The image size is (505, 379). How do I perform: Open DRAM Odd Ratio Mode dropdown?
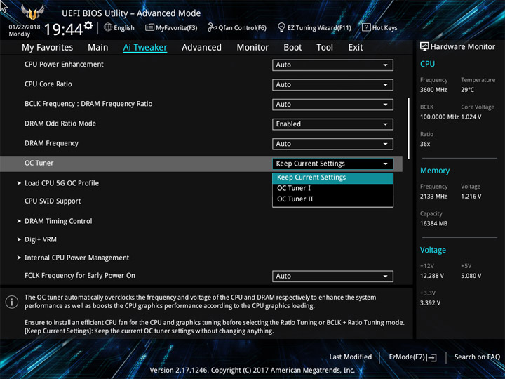(x=332, y=124)
